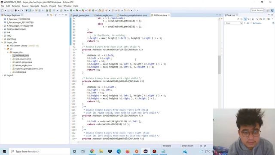Image resolution: width=275 pixels, height=155 pixels.
Task: Click the New Task icon in Task List
Action: (x=238, y=19)
